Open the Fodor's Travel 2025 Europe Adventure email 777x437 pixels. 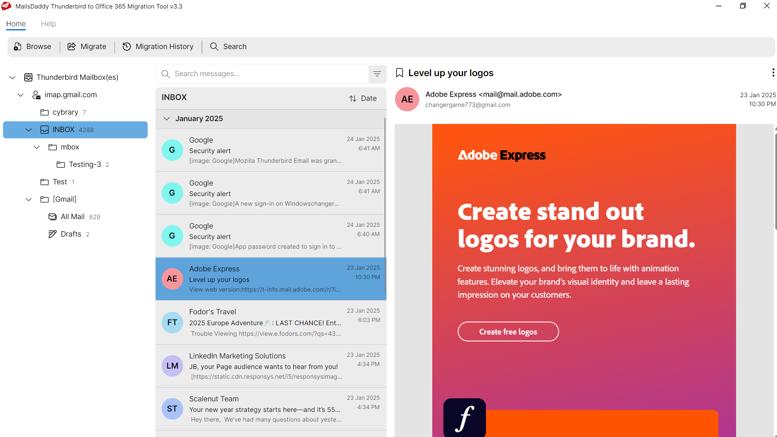(x=271, y=322)
